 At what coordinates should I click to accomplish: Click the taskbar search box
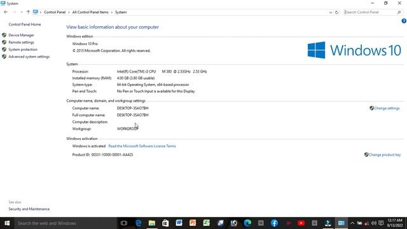(66, 223)
